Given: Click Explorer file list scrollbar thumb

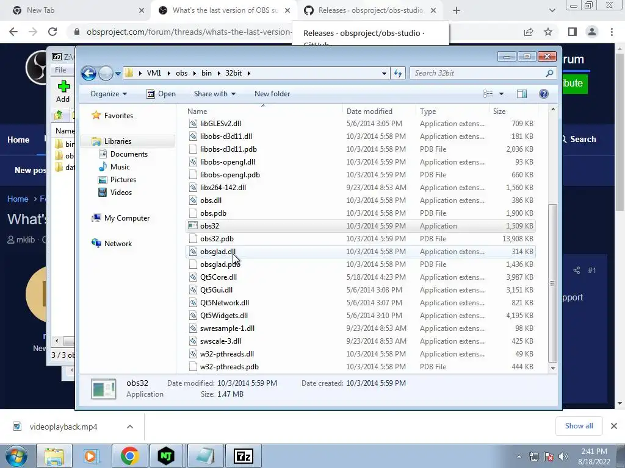Looking at the screenshot, I should click(552, 283).
